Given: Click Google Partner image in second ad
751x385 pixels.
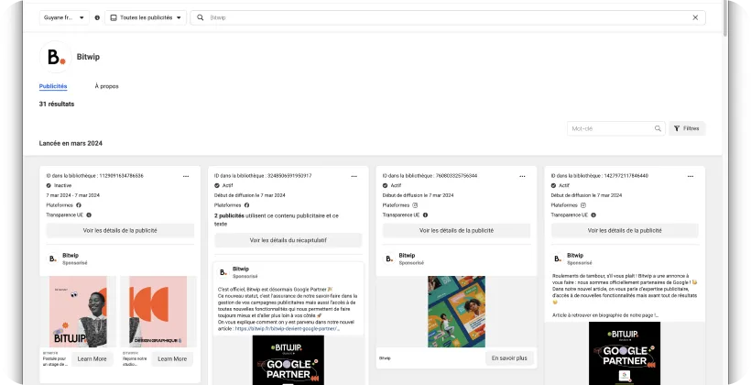Looking at the screenshot, I should pos(288,359).
